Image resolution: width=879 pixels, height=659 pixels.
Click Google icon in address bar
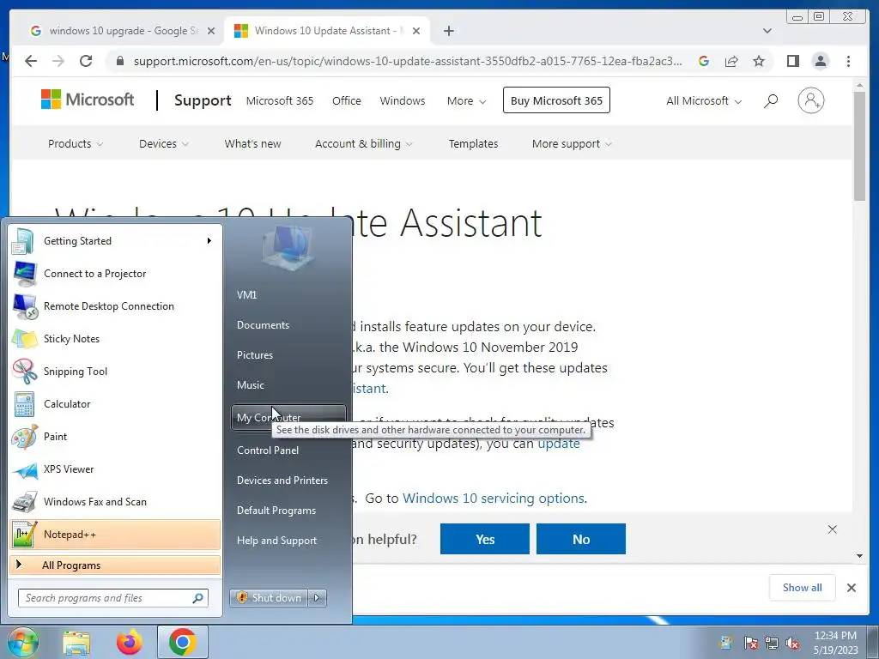(x=704, y=61)
